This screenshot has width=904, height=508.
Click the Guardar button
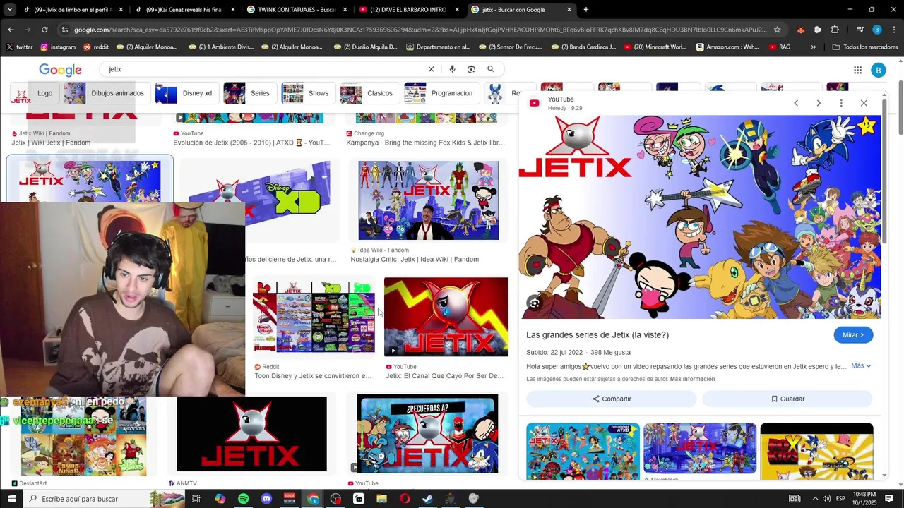[x=787, y=399]
